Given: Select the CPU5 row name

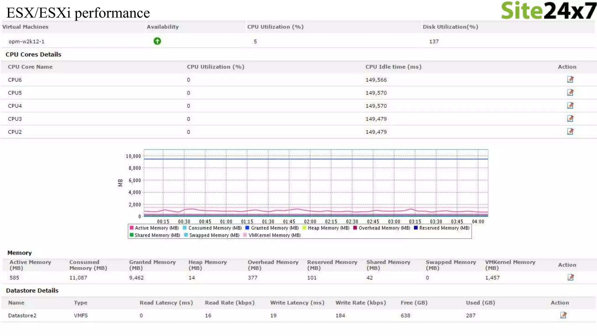Looking at the screenshot, I should (x=15, y=93).
